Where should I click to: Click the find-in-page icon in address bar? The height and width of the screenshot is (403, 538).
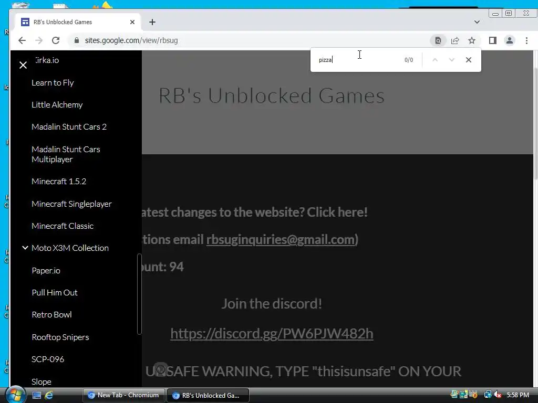click(x=438, y=40)
